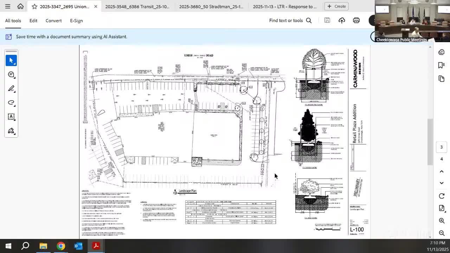Screen dimensions: 450x253
Task: Zoom in on the document
Action: [441, 221]
